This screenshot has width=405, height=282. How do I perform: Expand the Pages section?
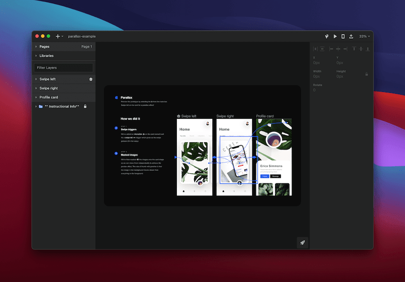click(x=36, y=46)
